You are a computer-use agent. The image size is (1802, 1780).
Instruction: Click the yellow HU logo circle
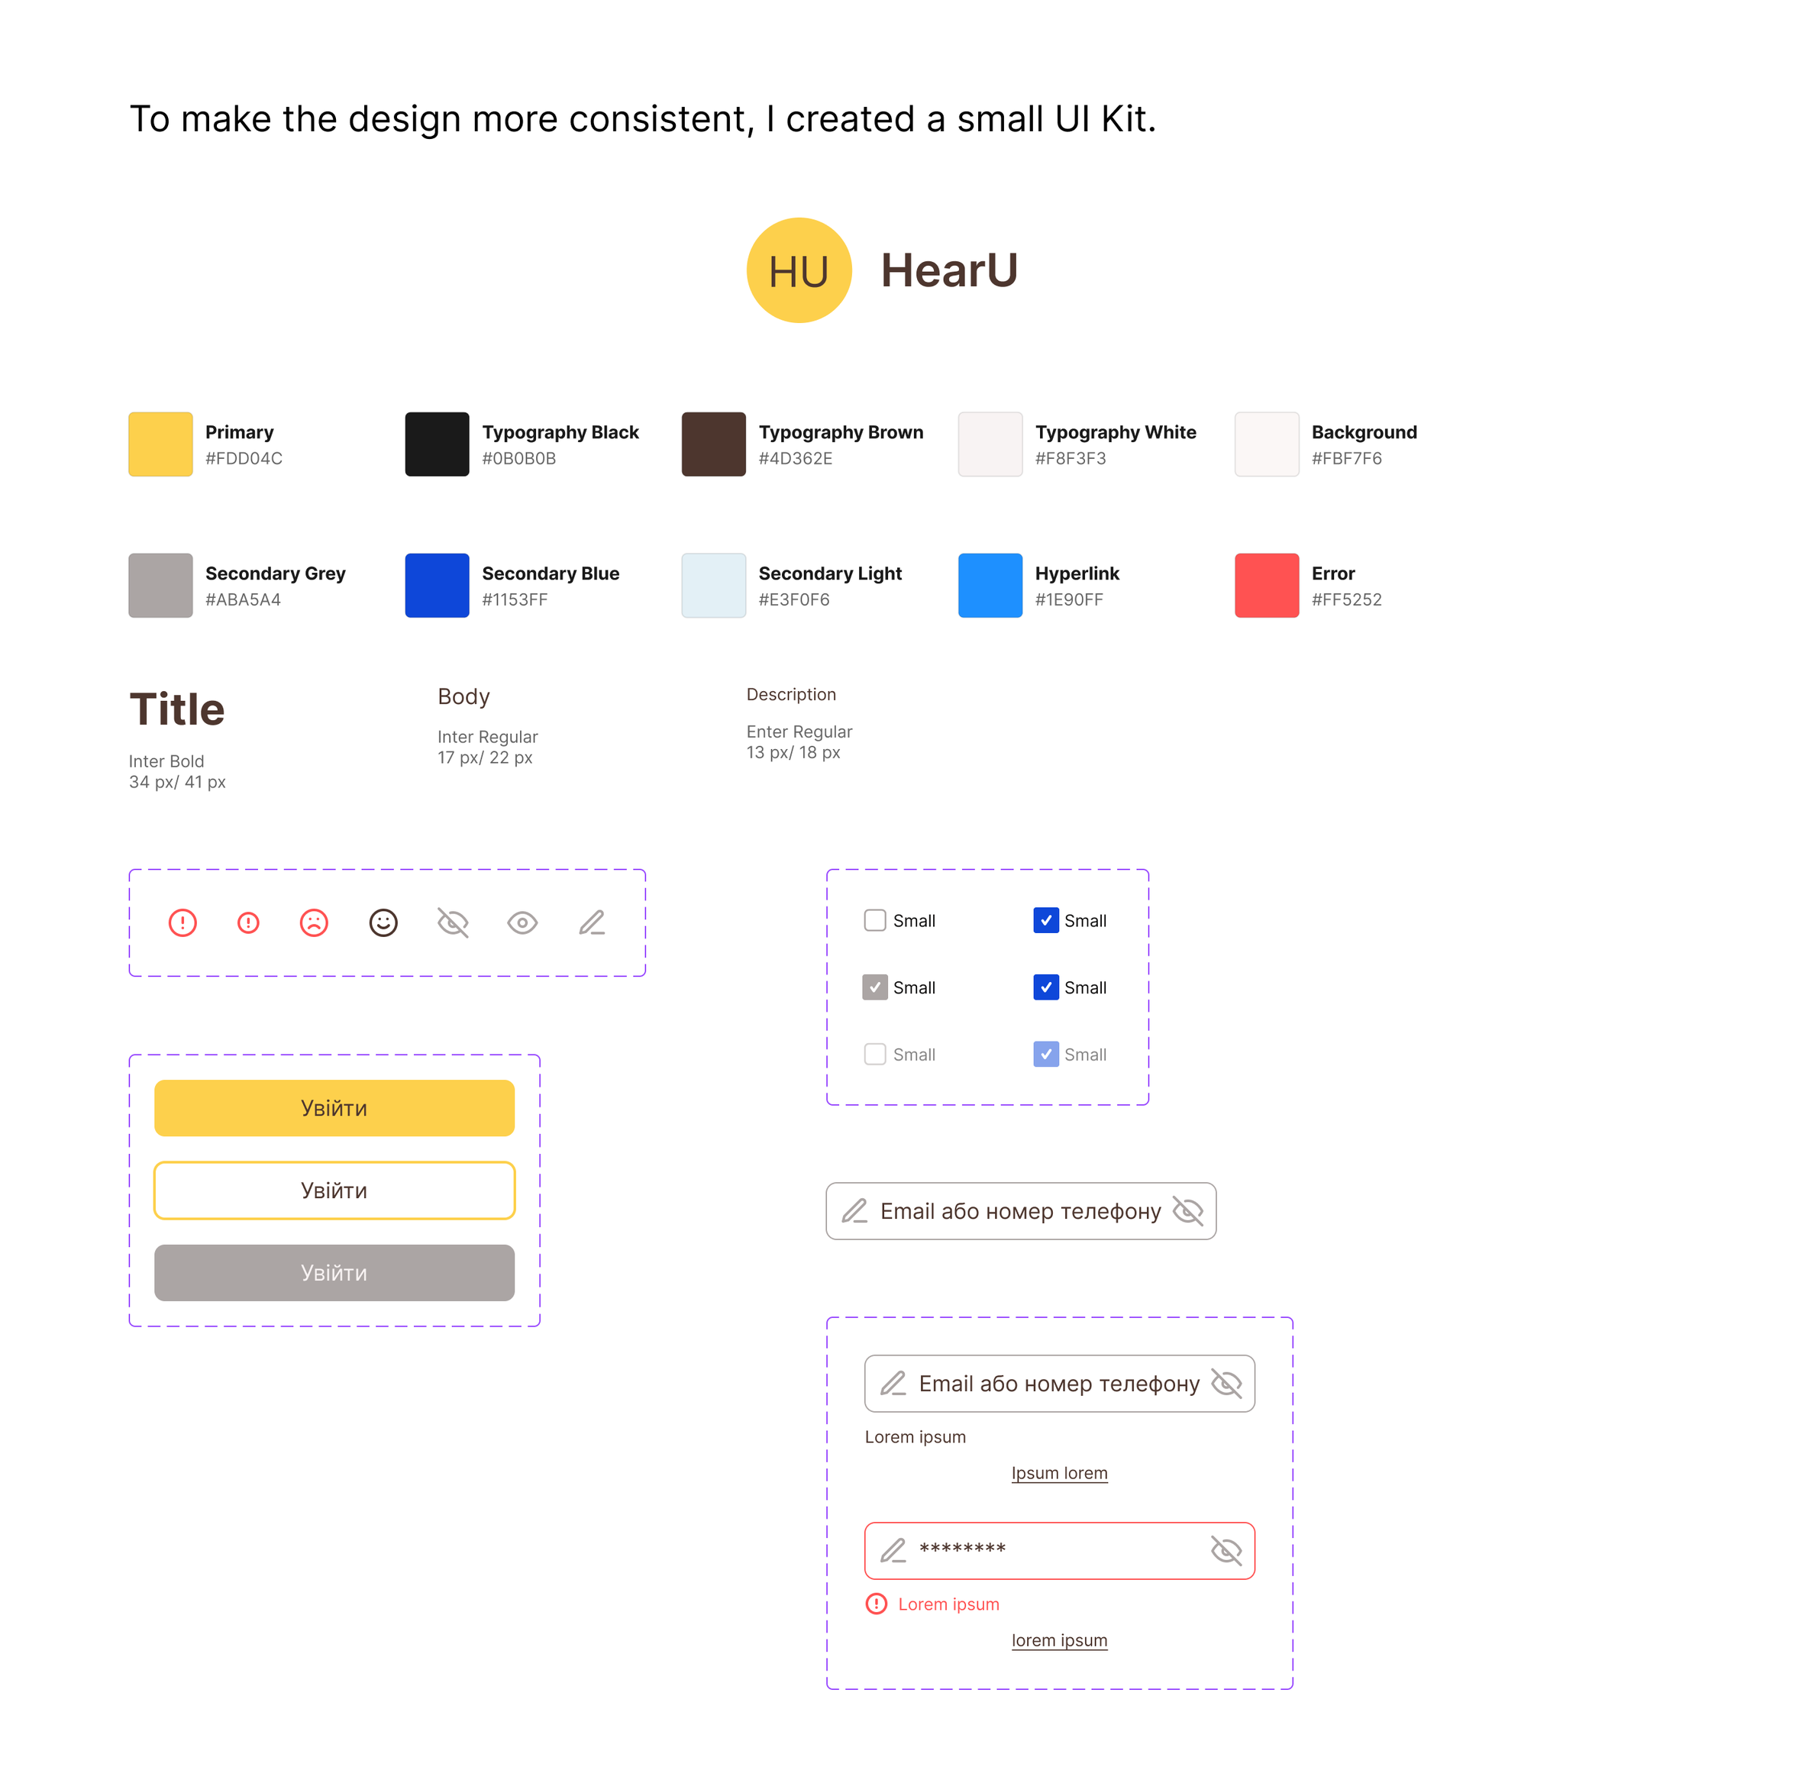pyautogui.click(x=799, y=270)
